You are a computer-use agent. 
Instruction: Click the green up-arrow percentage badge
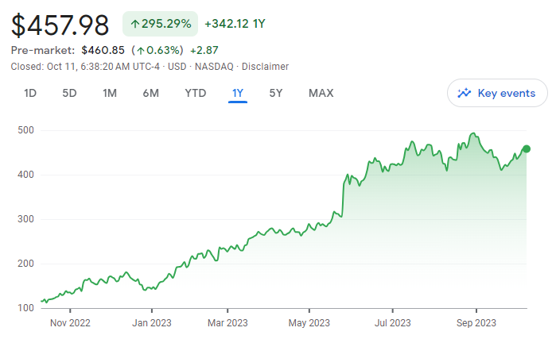pyautogui.click(x=160, y=24)
